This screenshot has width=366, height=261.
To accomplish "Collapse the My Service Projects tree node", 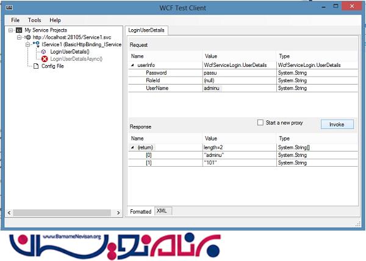I will tap(11, 30).
